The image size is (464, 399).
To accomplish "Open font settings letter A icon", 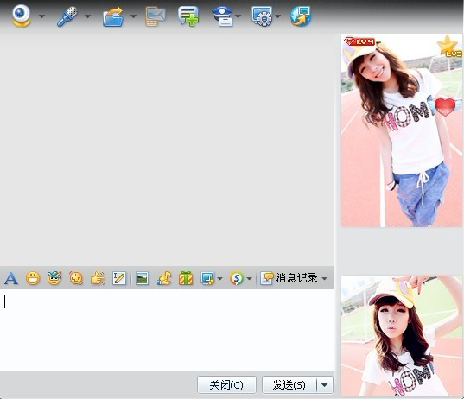I will pos(11,278).
